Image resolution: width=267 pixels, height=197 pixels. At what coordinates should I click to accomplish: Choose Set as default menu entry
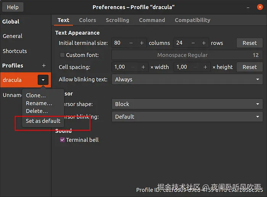(x=43, y=121)
